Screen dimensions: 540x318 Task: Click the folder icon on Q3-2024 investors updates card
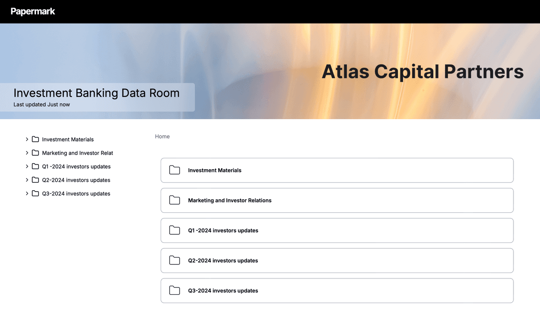(x=175, y=291)
